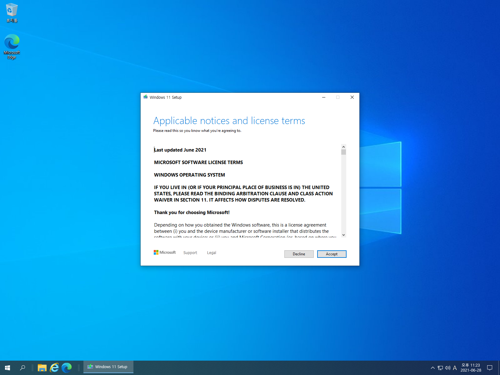Click "Please read this so you know" subtitle
Viewport: 500px width, 375px height.
point(197,131)
